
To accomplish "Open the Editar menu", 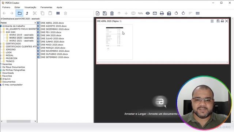I will (x=17, y=7).
